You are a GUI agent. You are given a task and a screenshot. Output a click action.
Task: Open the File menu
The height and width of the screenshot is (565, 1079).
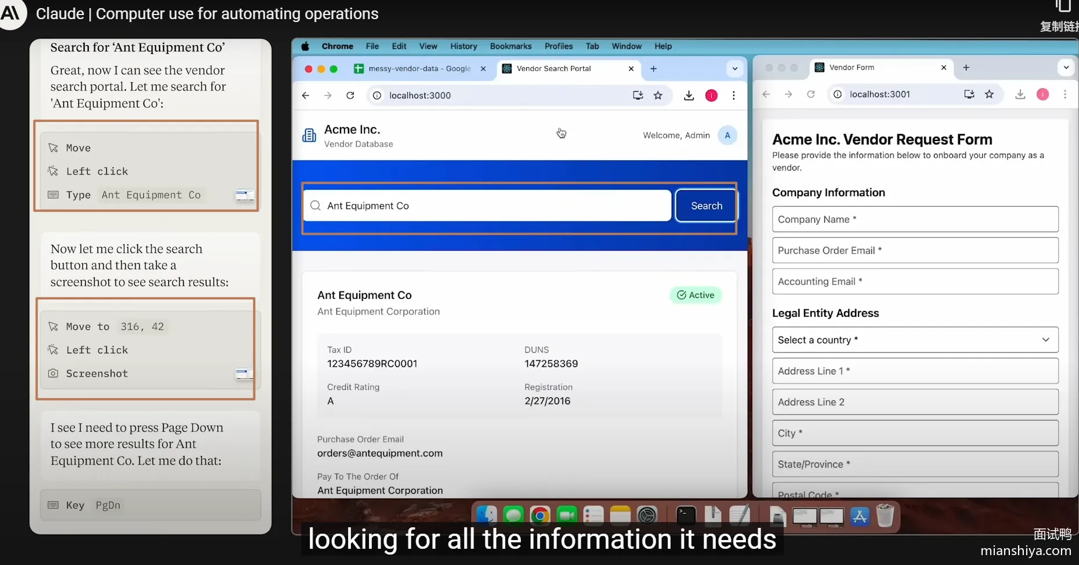pos(372,46)
